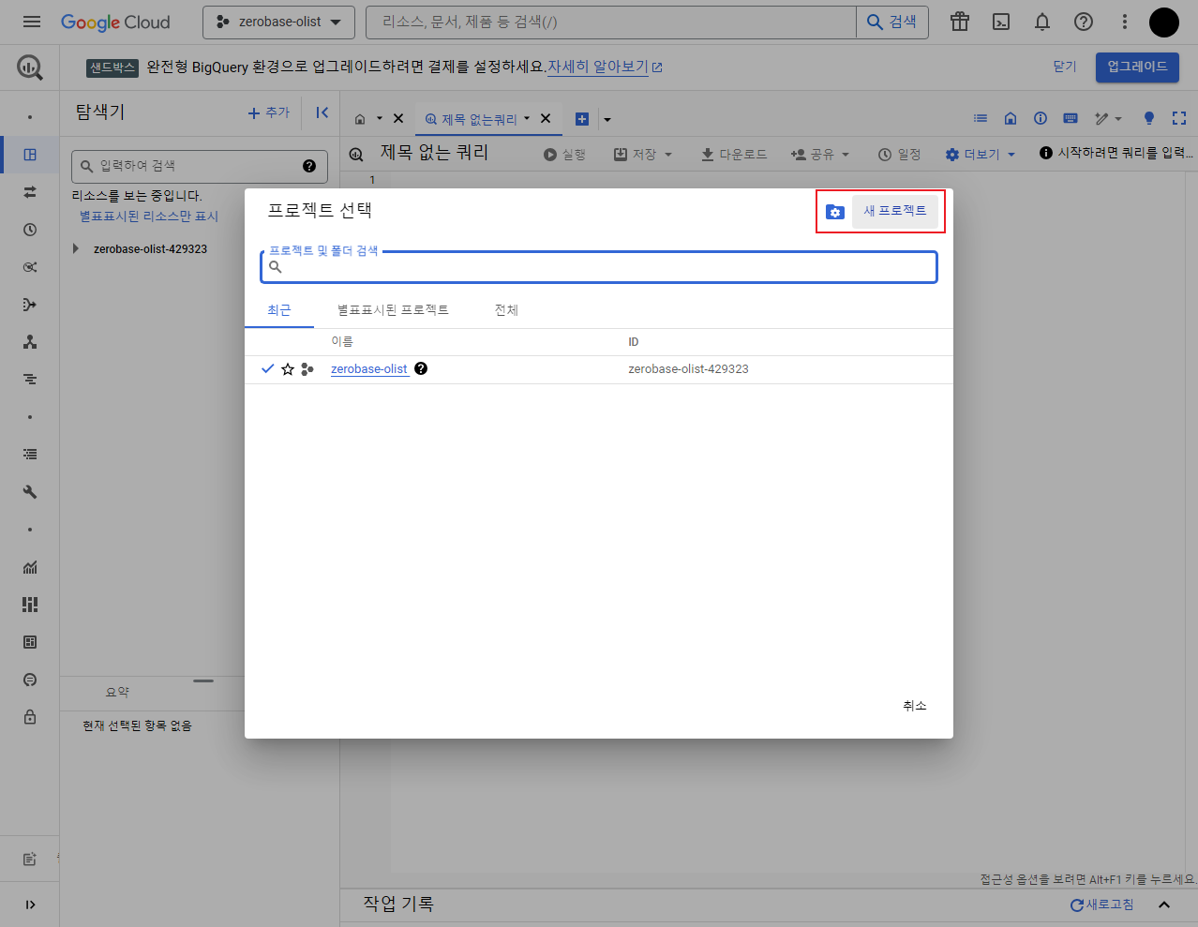Click the 새 프로젝트 button

[x=894, y=211]
